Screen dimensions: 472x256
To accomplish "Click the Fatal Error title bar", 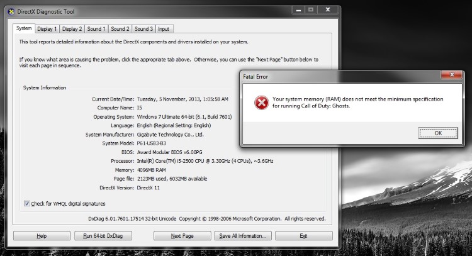I will point(340,76).
